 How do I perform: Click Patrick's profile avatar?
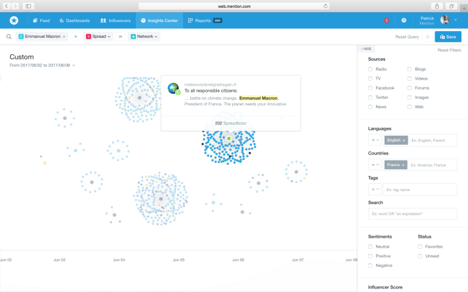(x=445, y=20)
